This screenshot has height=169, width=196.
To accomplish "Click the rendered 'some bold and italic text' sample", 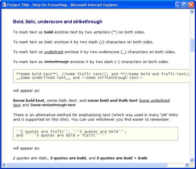I will point(112,100).
